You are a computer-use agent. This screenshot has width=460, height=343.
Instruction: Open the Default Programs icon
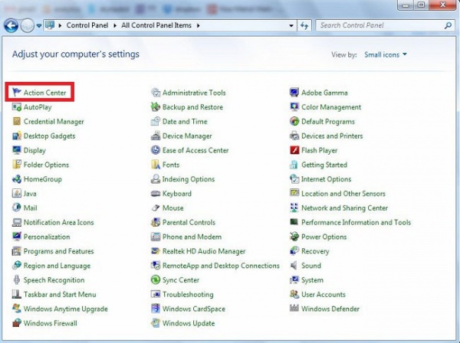click(294, 121)
